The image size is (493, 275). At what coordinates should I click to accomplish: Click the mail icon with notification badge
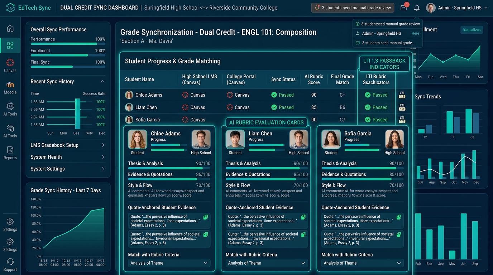coord(403,8)
